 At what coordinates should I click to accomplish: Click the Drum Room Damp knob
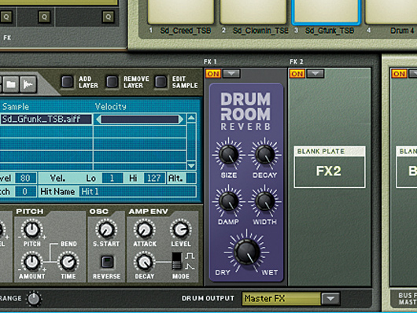coord(229,201)
